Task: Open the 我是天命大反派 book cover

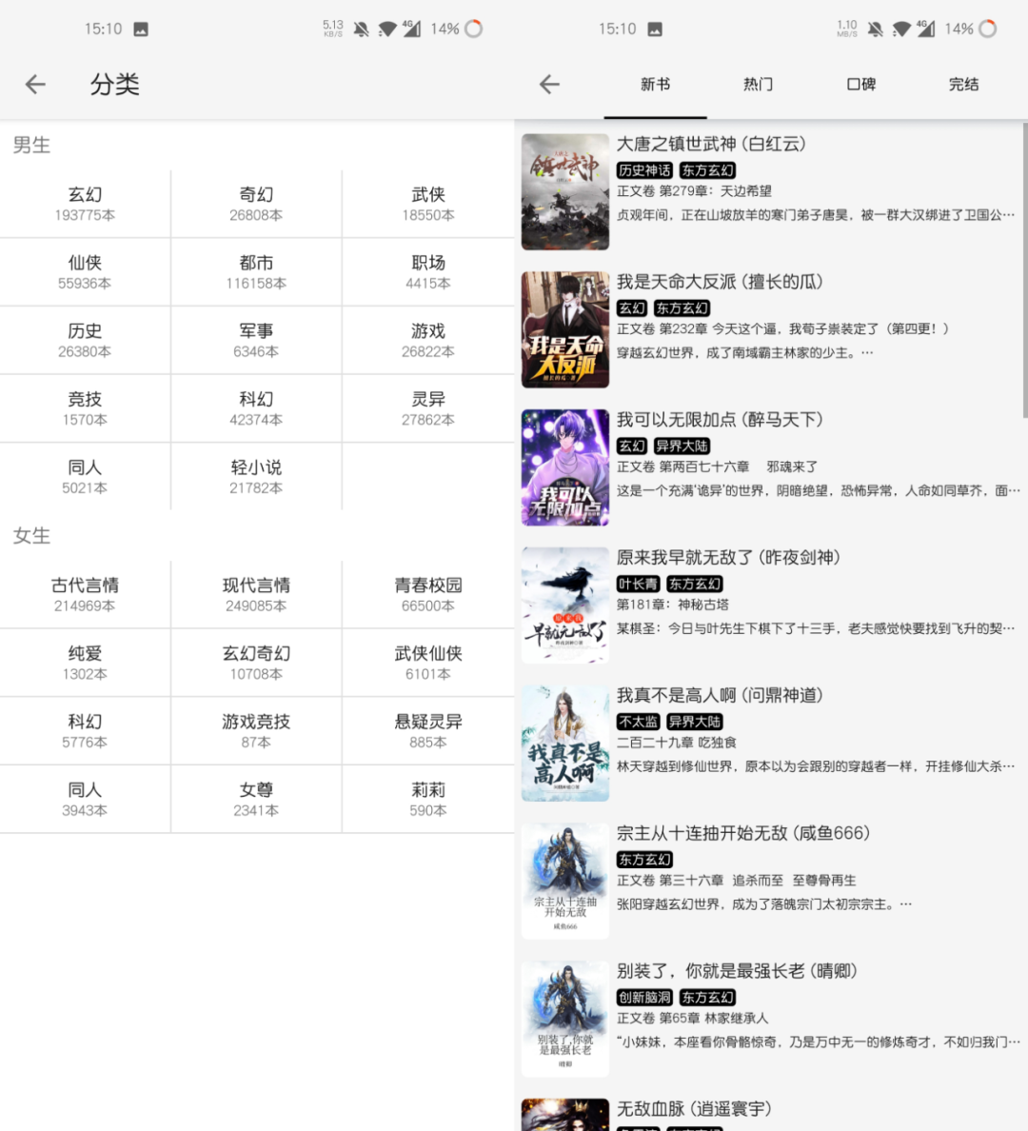Action: [565, 329]
